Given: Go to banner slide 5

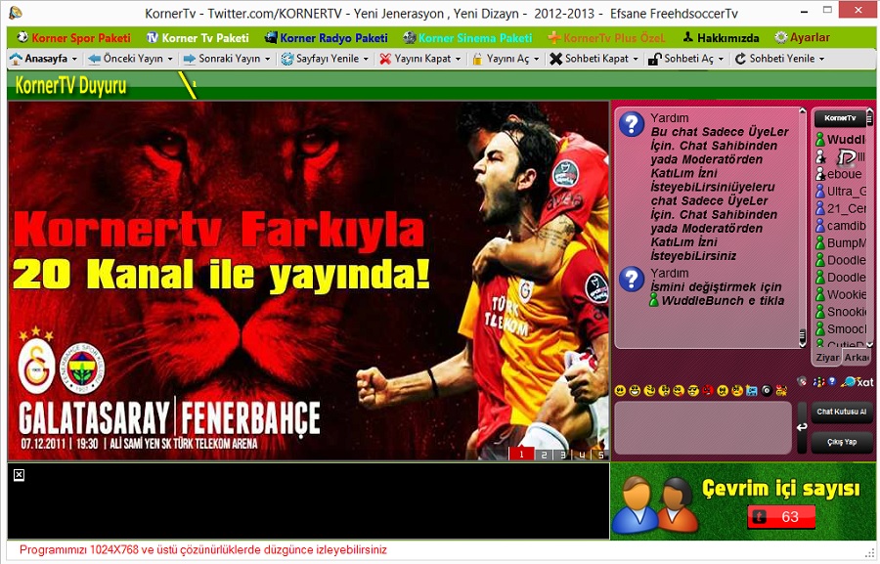Looking at the screenshot, I should coord(600,455).
